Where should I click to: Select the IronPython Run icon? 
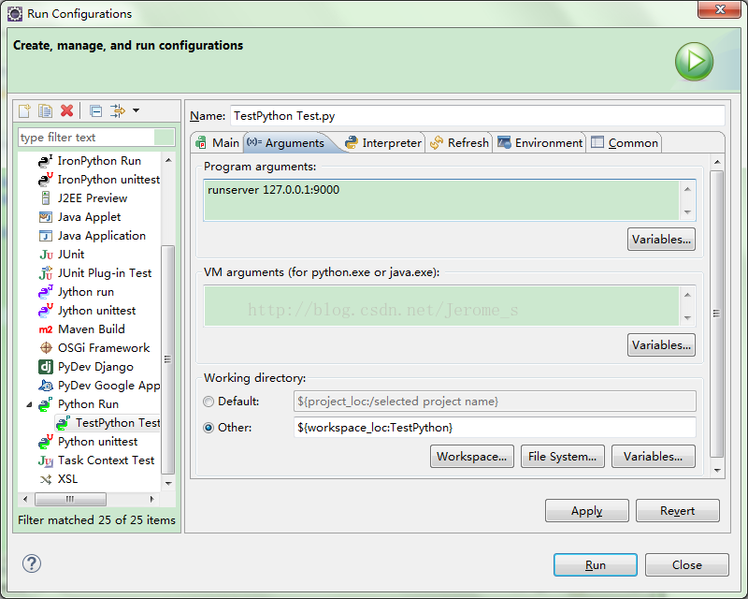click(45, 161)
